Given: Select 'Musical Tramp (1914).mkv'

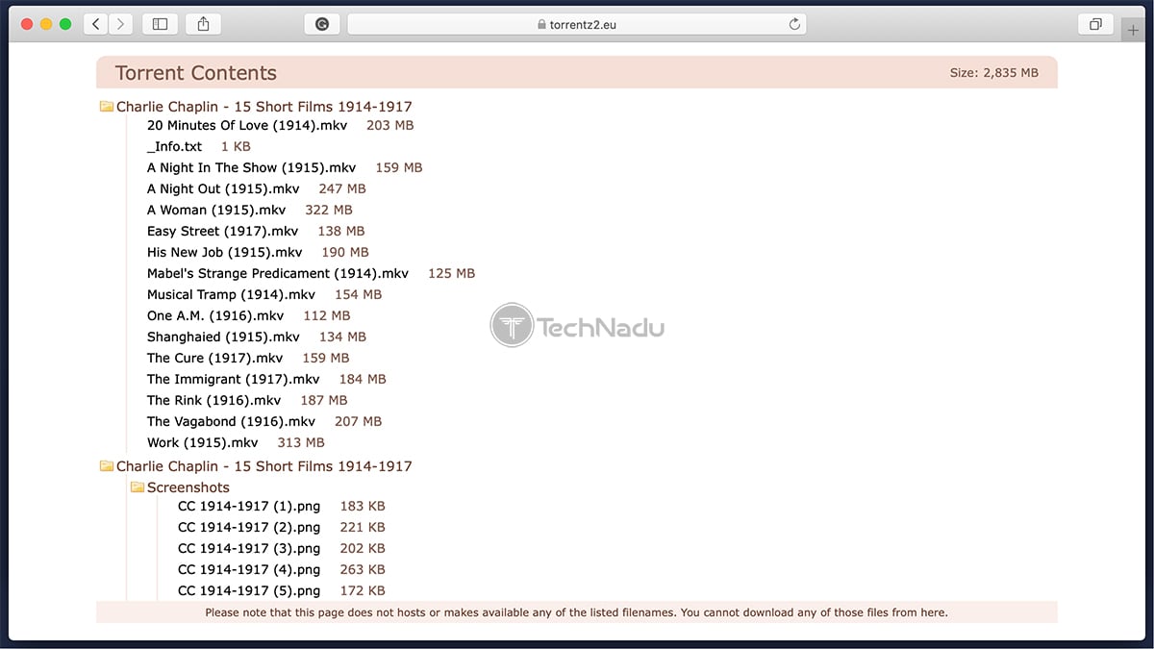Looking at the screenshot, I should click(x=231, y=294).
